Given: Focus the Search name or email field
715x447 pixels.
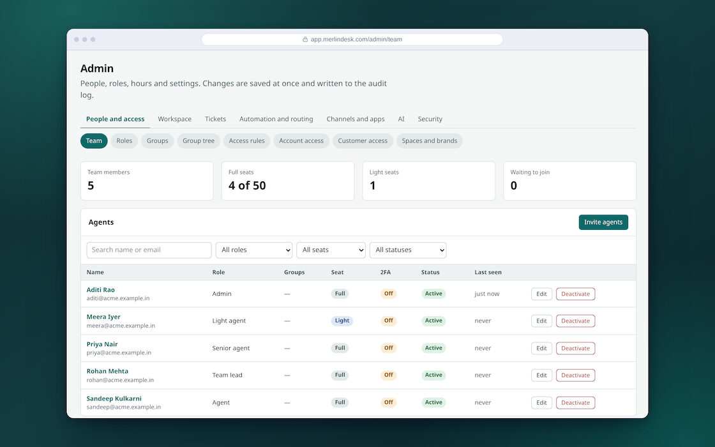Looking at the screenshot, I should (149, 250).
